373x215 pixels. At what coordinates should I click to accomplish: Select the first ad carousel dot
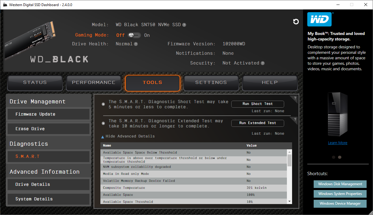(334, 157)
